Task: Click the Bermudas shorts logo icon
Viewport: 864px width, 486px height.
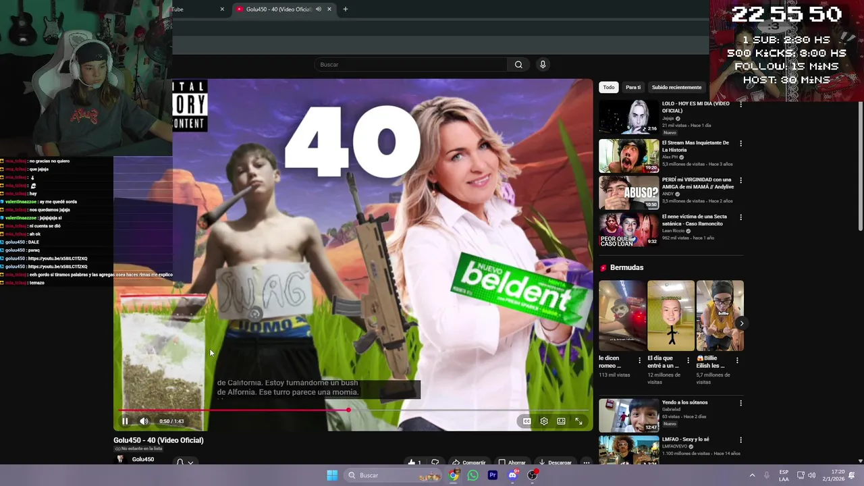Action: coord(603,268)
